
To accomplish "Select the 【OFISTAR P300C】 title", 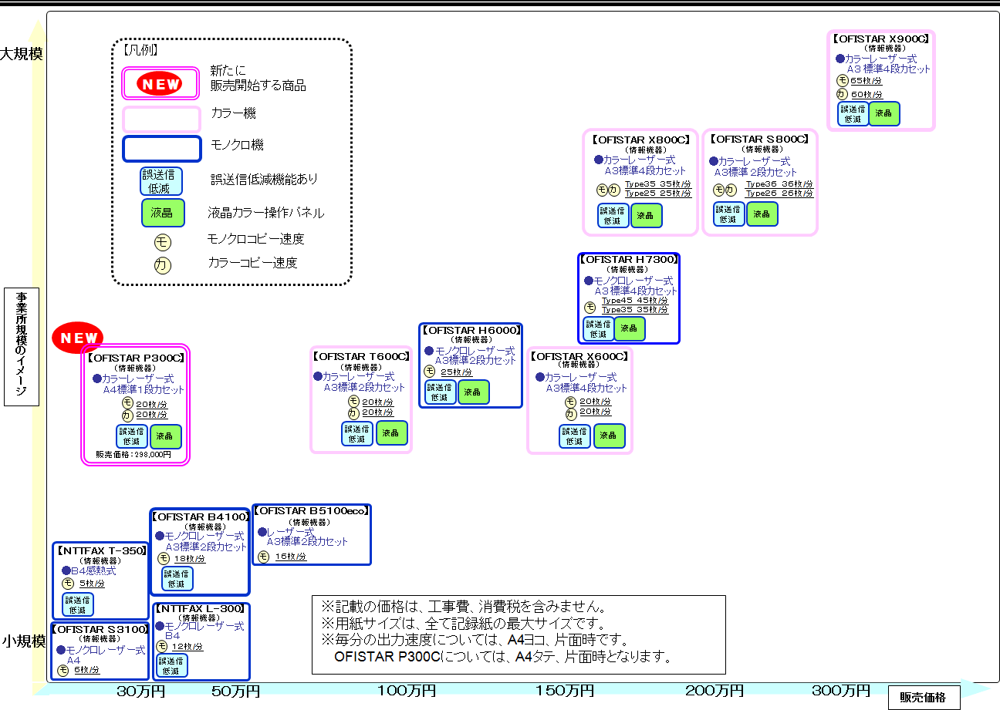I will pyautogui.click(x=136, y=358).
